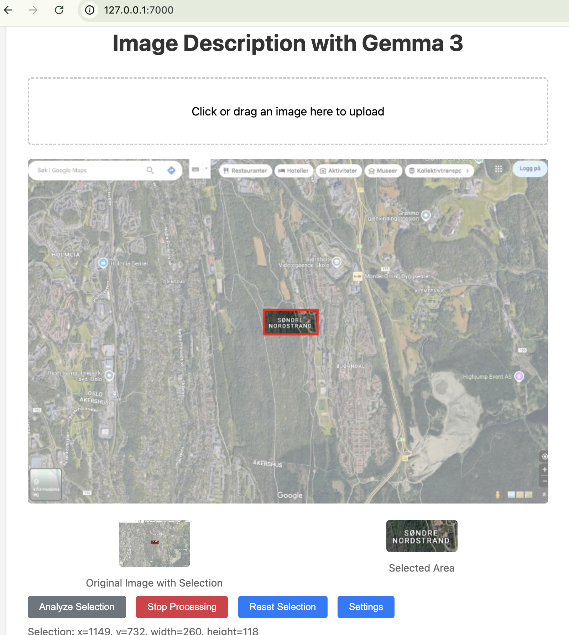Click the map zoom out minus icon
Screen dimensions: 569x635
coord(544,481)
